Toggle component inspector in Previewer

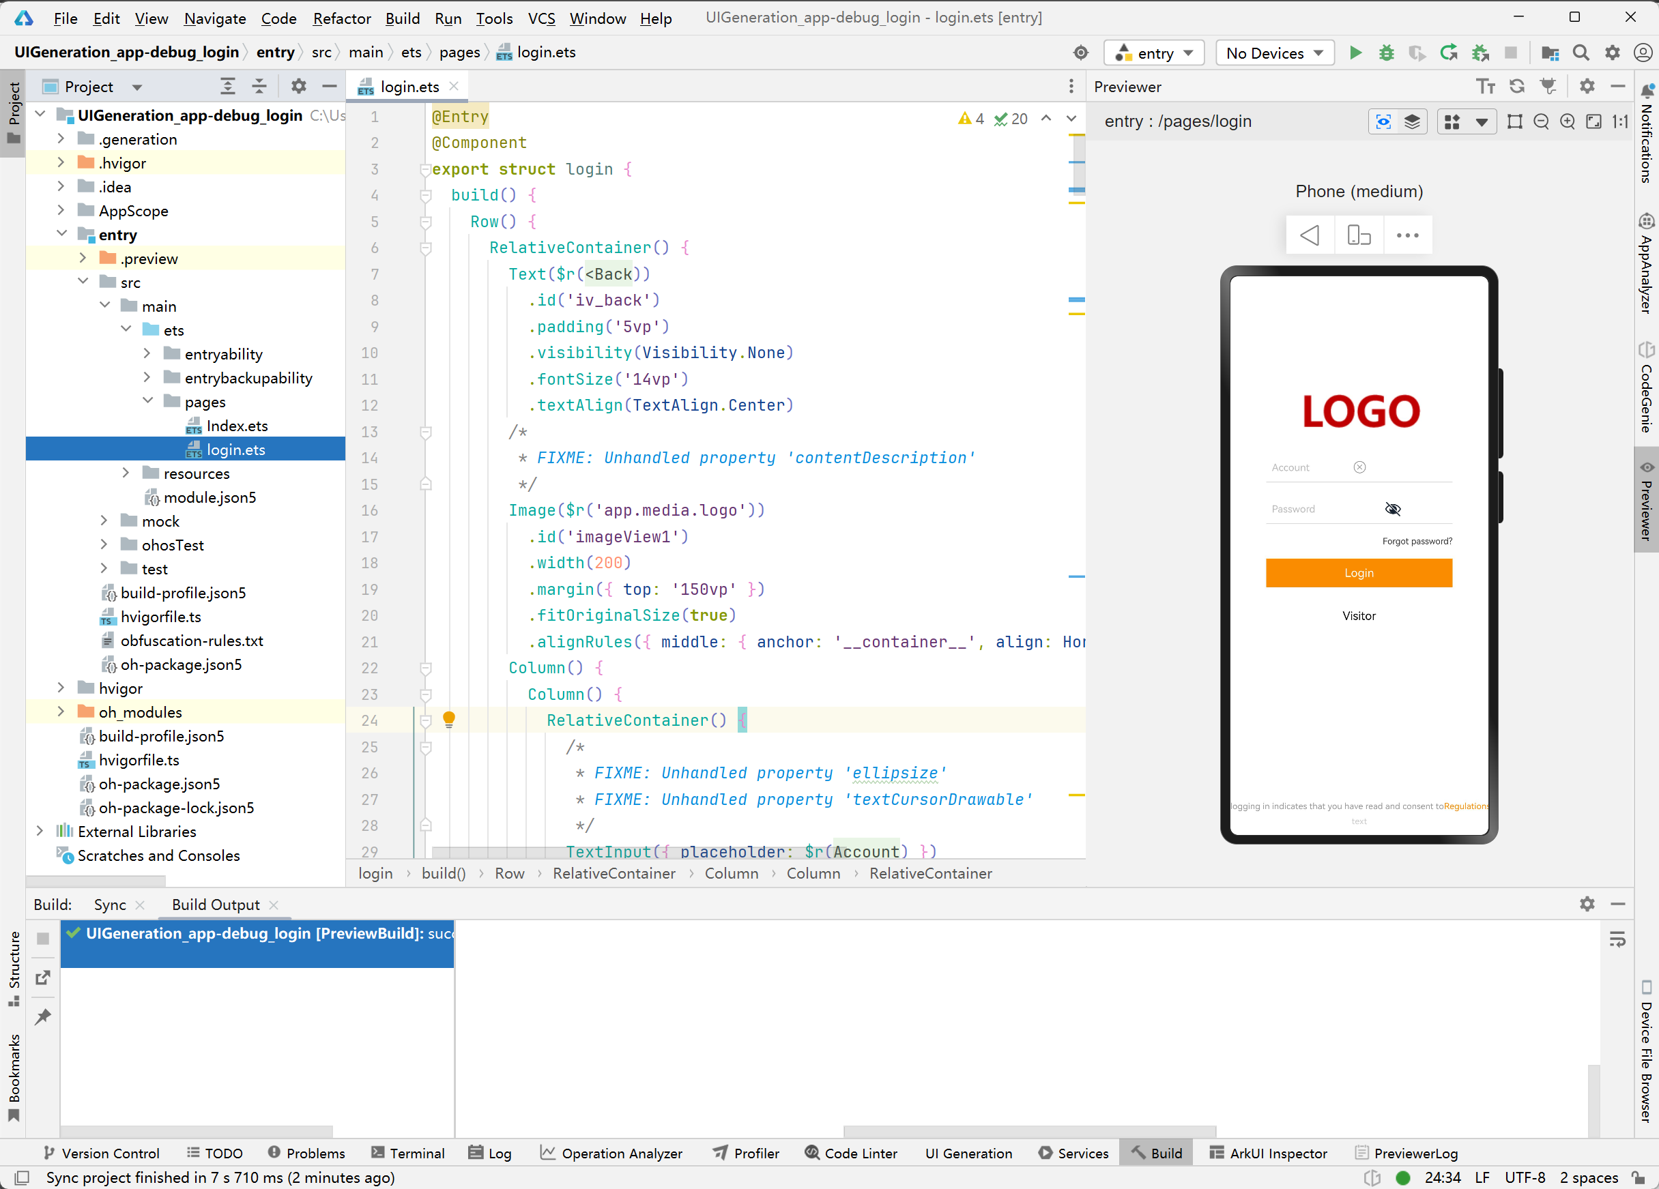coord(1383,121)
